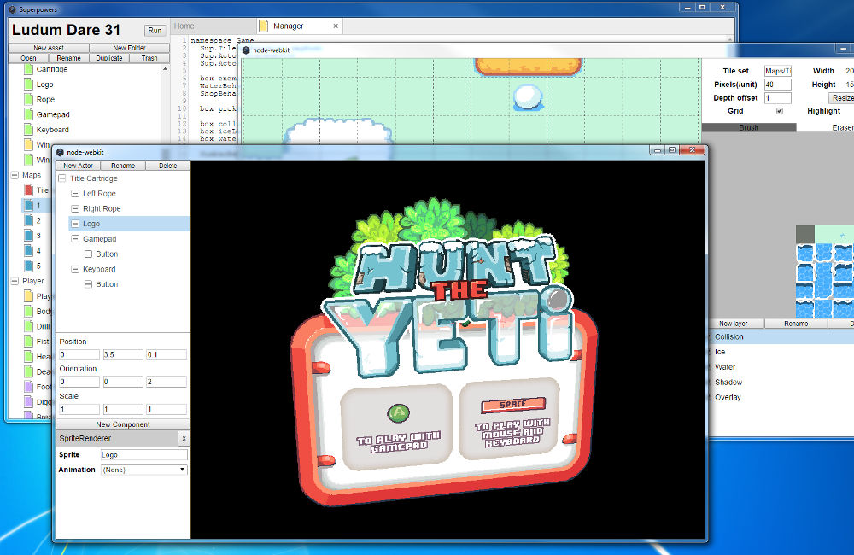Open the Animation dropdown showing (None)
The image size is (854, 555).
pos(143,469)
